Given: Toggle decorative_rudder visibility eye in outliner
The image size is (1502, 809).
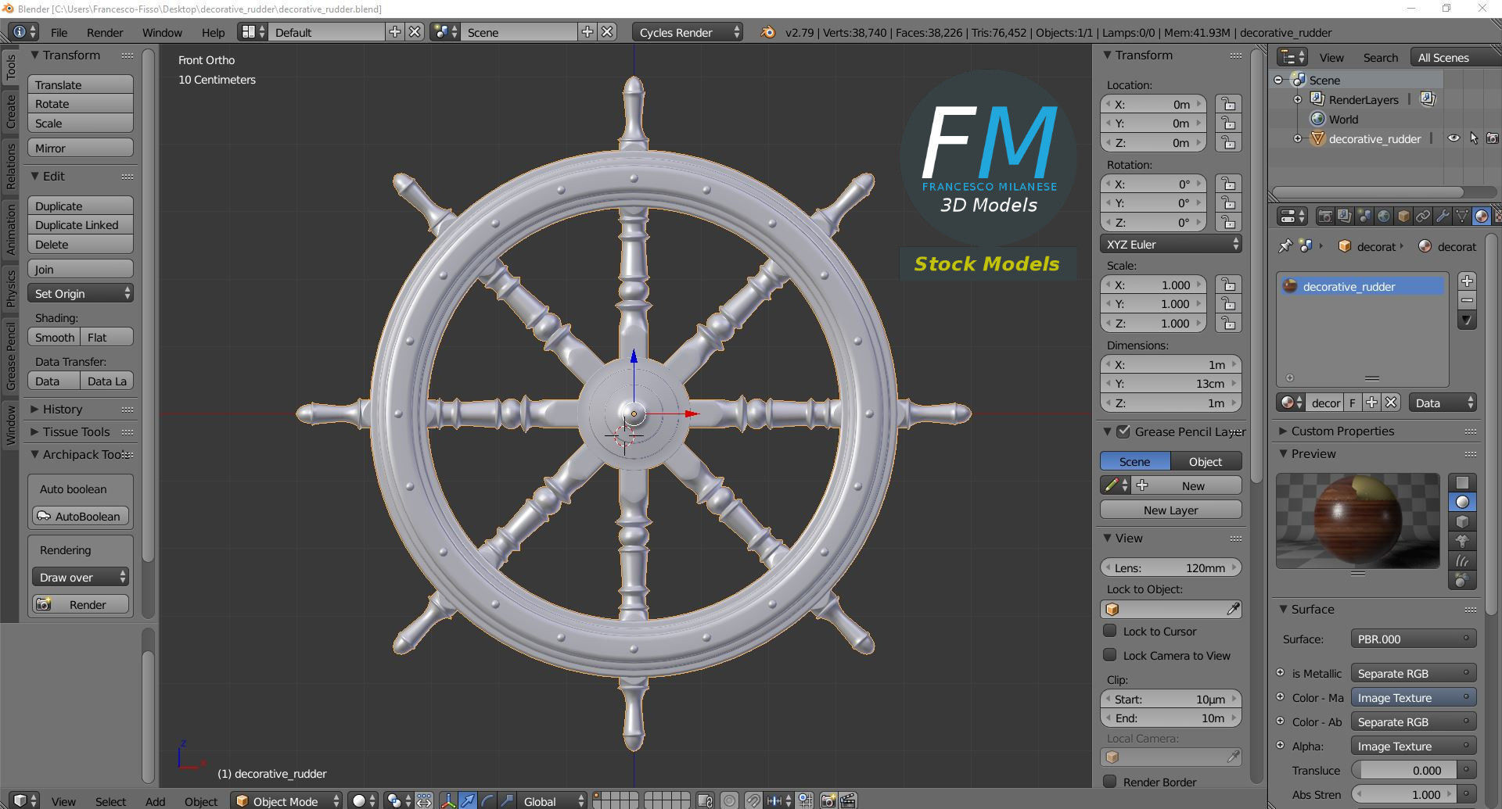Looking at the screenshot, I should [1453, 138].
